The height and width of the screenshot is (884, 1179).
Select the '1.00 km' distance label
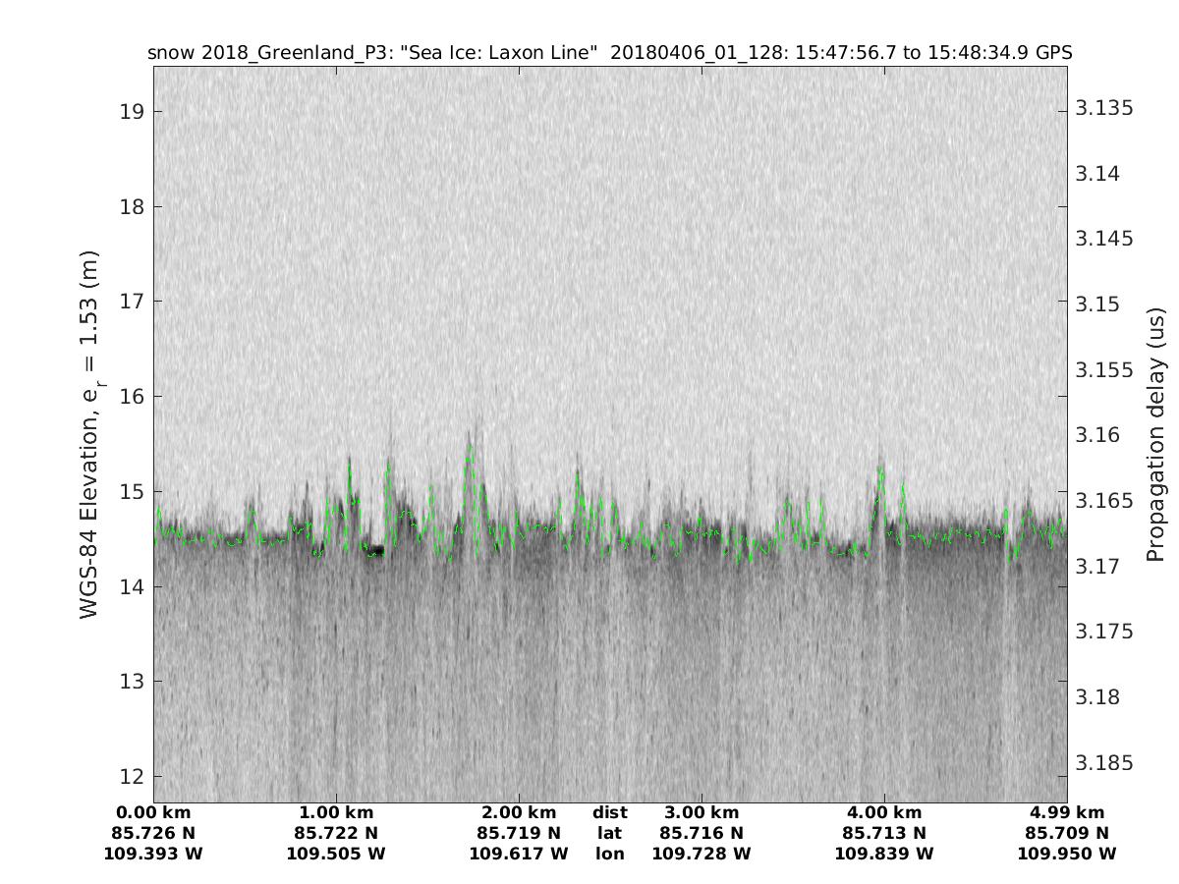click(336, 812)
